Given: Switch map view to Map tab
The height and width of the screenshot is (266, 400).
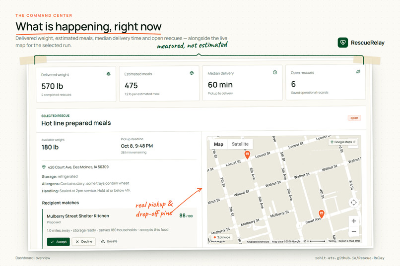Looking at the screenshot, I should click(219, 144).
